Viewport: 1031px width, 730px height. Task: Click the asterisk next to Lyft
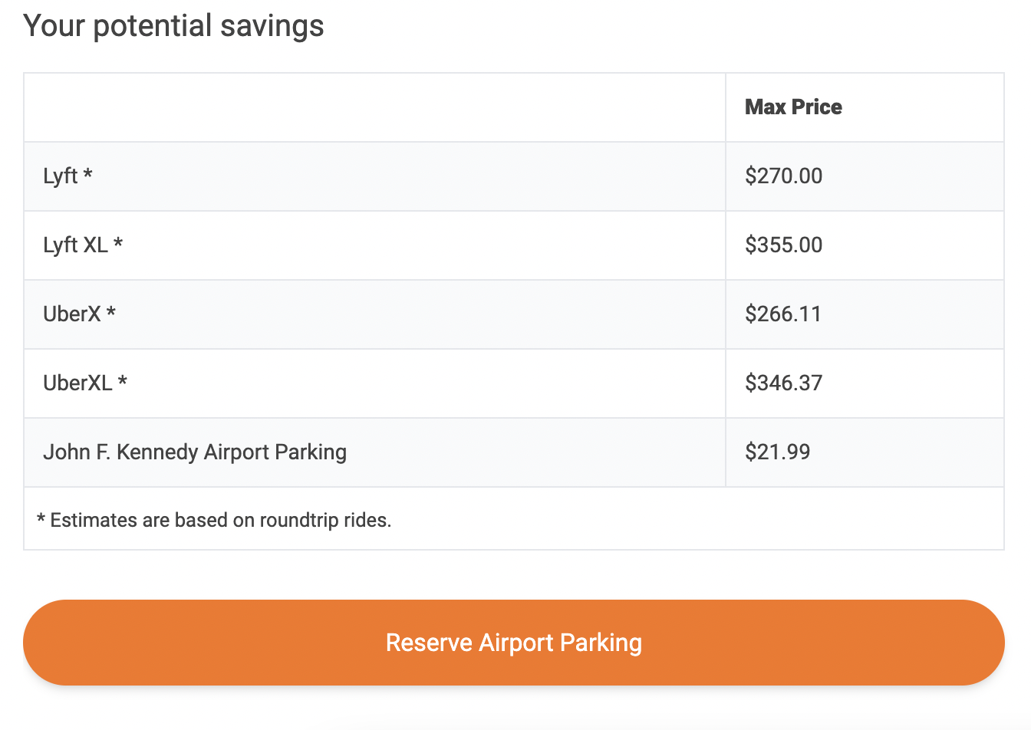point(87,174)
